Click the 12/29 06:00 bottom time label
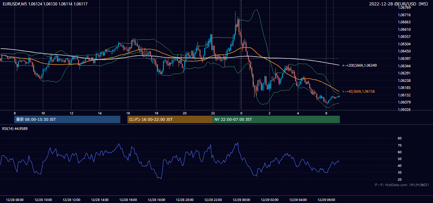Viewport: 433px width, 203px height. point(326,200)
